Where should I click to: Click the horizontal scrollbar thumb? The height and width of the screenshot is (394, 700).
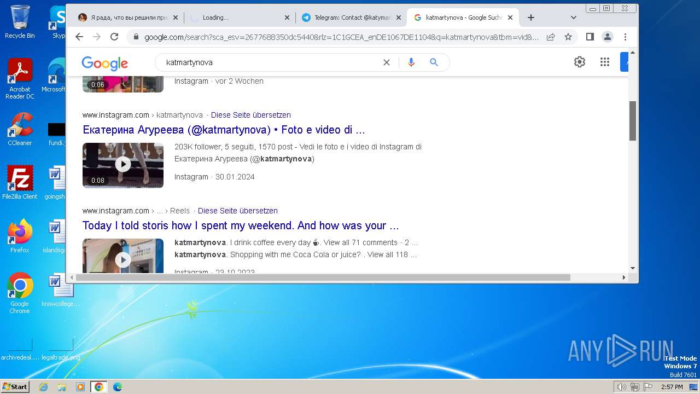point(323,277)
